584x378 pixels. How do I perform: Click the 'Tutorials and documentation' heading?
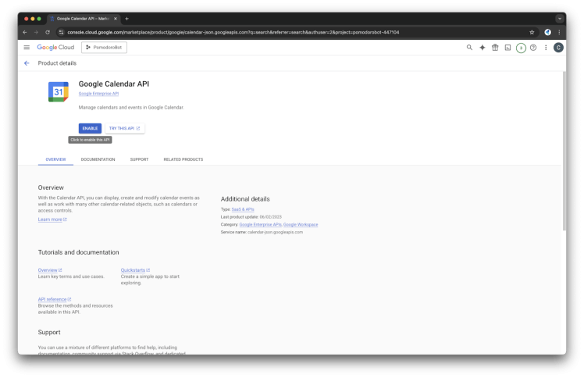click(78, 252)
